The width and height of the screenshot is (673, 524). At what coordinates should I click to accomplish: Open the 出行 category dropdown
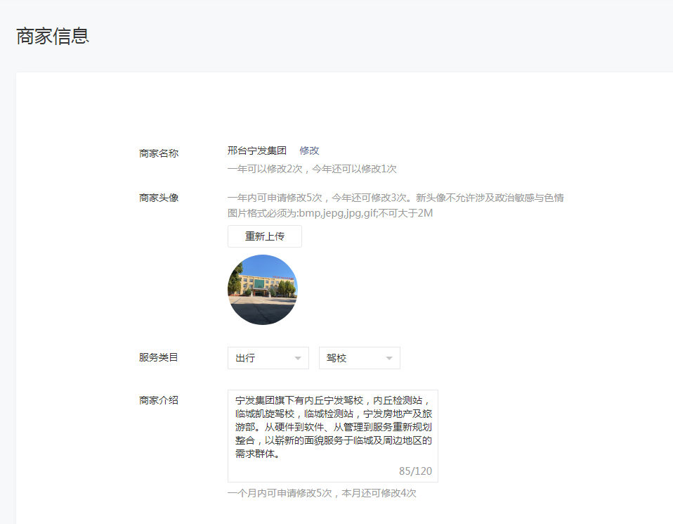pyautogui.click(x=268, y=357)
